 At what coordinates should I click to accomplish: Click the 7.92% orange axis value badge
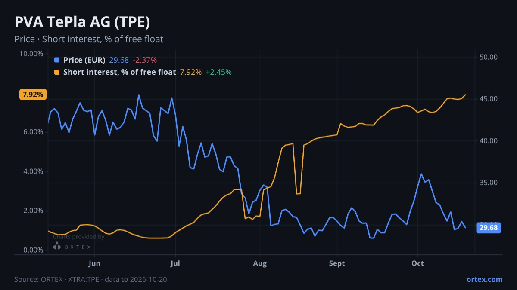(33, 95)
